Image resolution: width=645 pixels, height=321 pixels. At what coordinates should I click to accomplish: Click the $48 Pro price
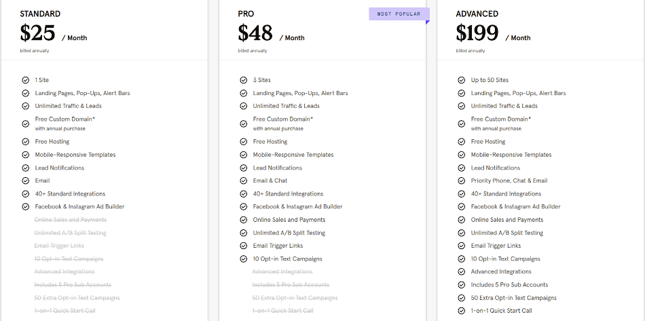pyautogui.click(x=255, y=33)
